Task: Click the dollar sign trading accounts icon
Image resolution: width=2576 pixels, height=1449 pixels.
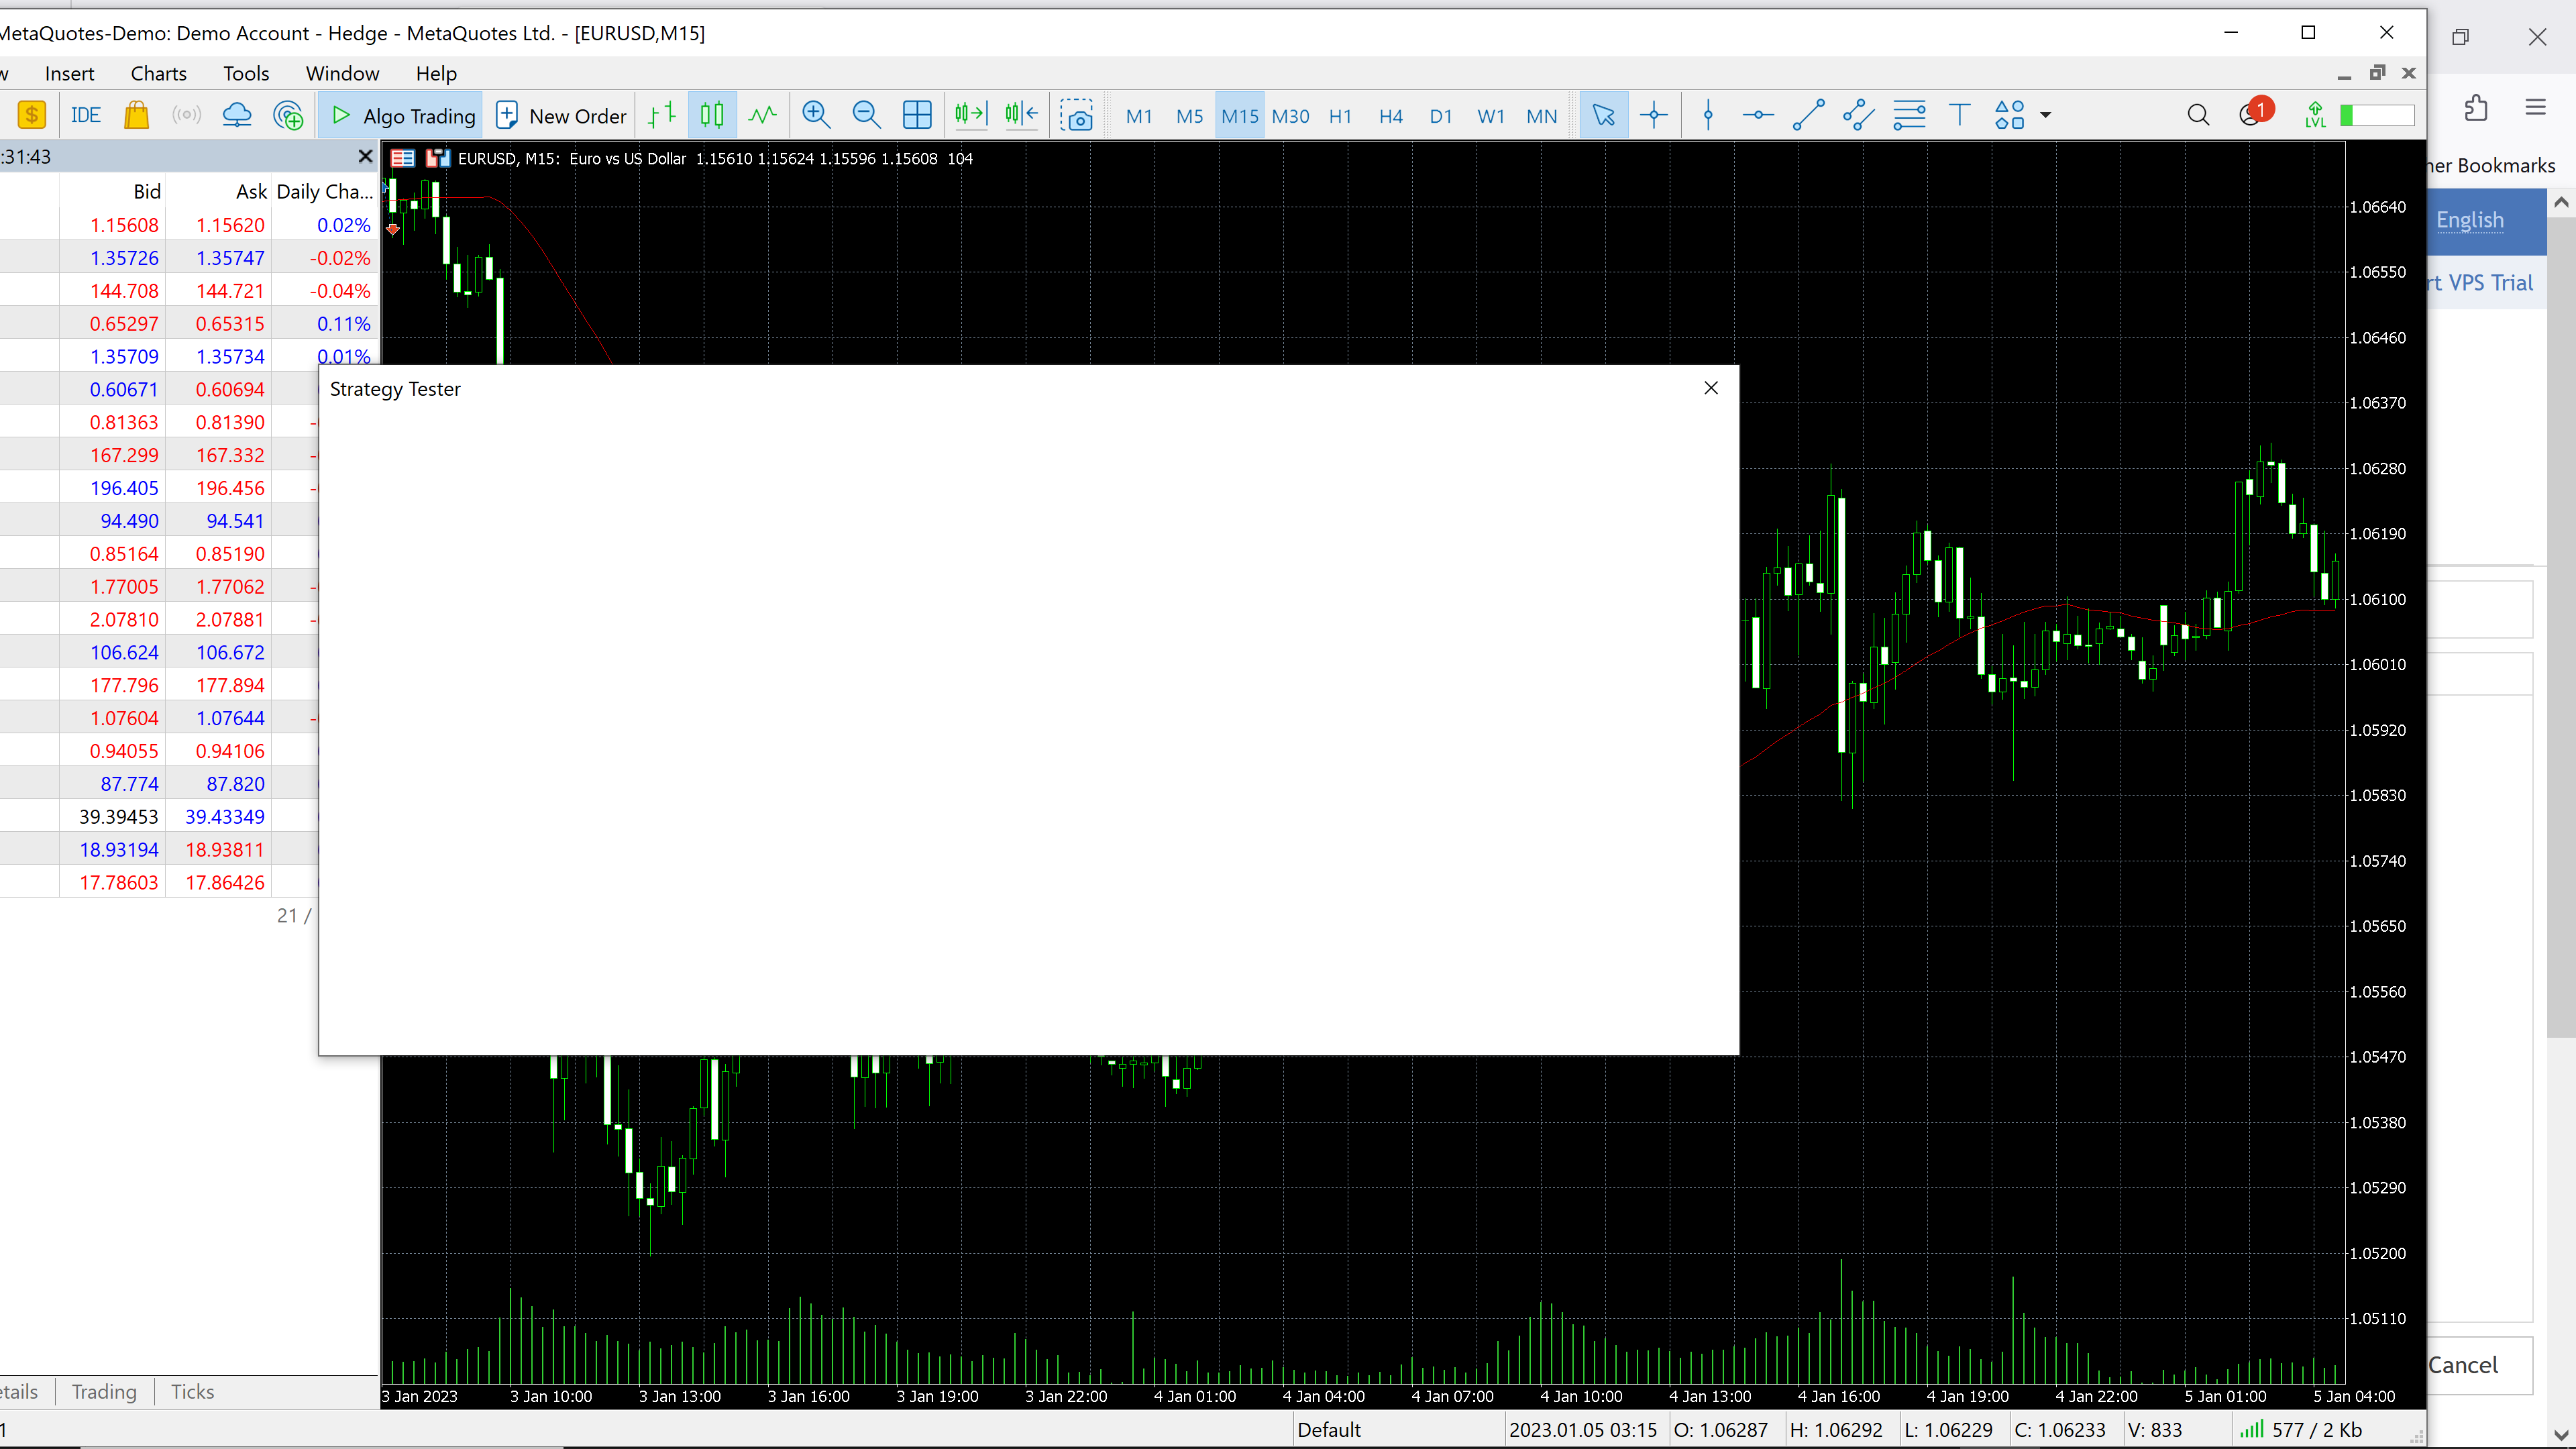Action: (x=32, y=115)
